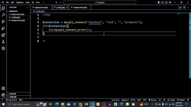
Task: Click the Prettier formatter status
Action: click(181, 100)
